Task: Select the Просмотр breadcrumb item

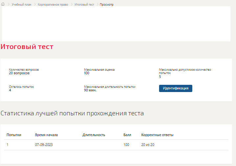Action: pos(106,5)
